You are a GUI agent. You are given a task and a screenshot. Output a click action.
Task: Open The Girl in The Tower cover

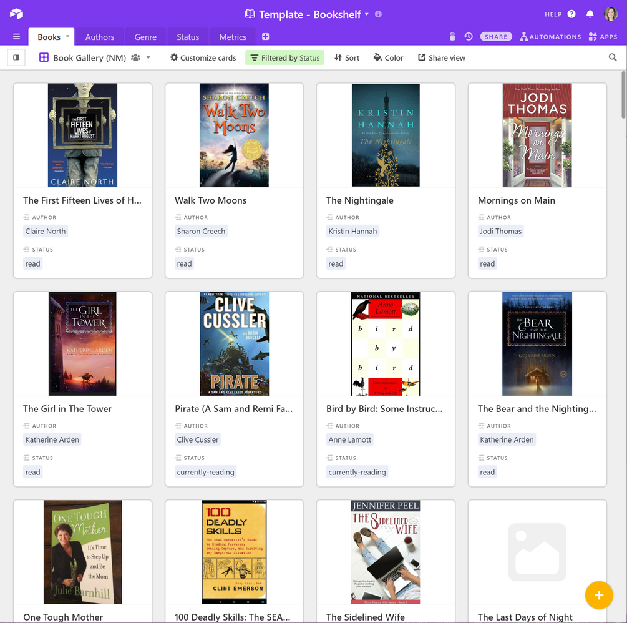pyautogui.click(x=83, y=344)
